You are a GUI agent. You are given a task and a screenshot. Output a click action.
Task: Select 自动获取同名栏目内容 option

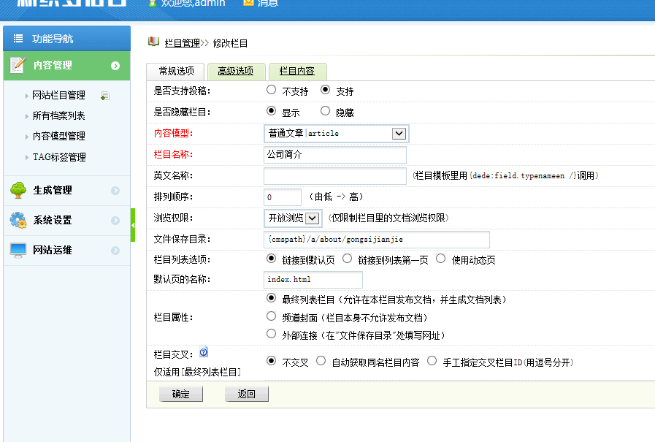point(321,360)
